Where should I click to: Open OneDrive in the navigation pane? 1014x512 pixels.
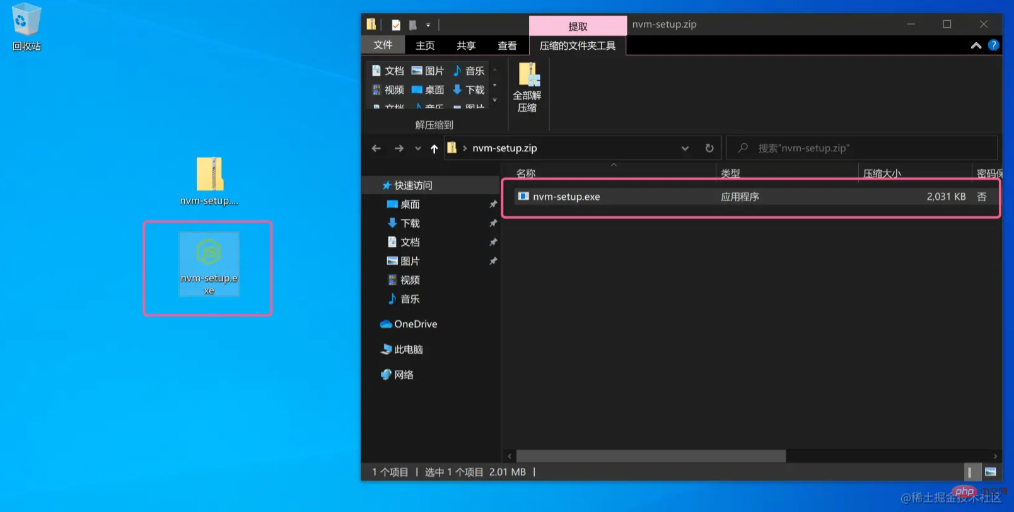click(409, 324)
